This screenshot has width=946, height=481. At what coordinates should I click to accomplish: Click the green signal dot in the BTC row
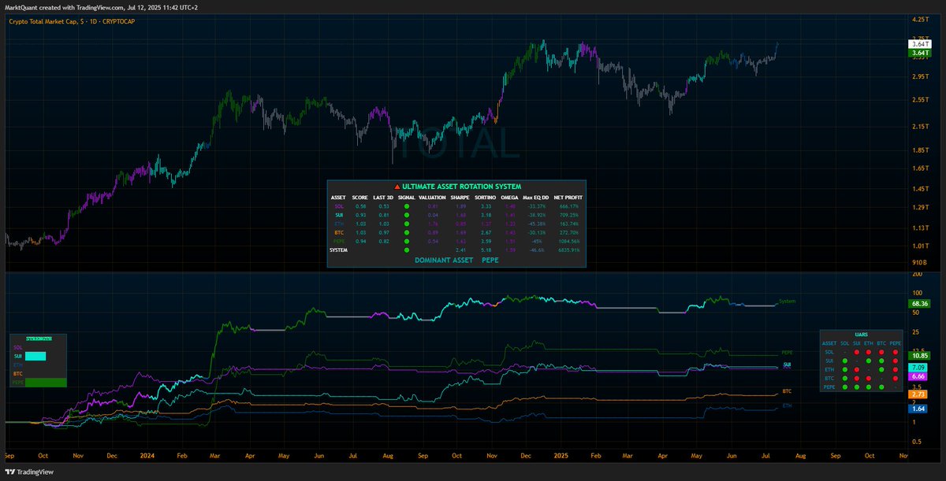(x=407, y=232)
